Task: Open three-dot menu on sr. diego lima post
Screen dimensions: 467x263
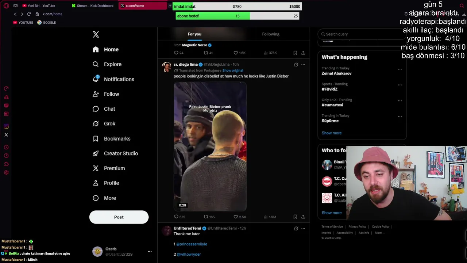Action: tap(303, 65)
